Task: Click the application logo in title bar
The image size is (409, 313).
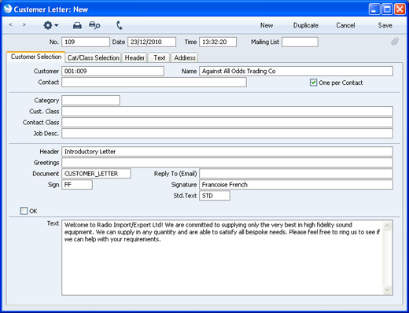Action: 8,9
